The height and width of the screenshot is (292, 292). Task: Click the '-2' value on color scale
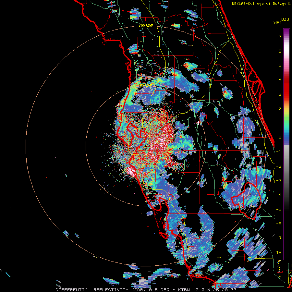(279, 166)
